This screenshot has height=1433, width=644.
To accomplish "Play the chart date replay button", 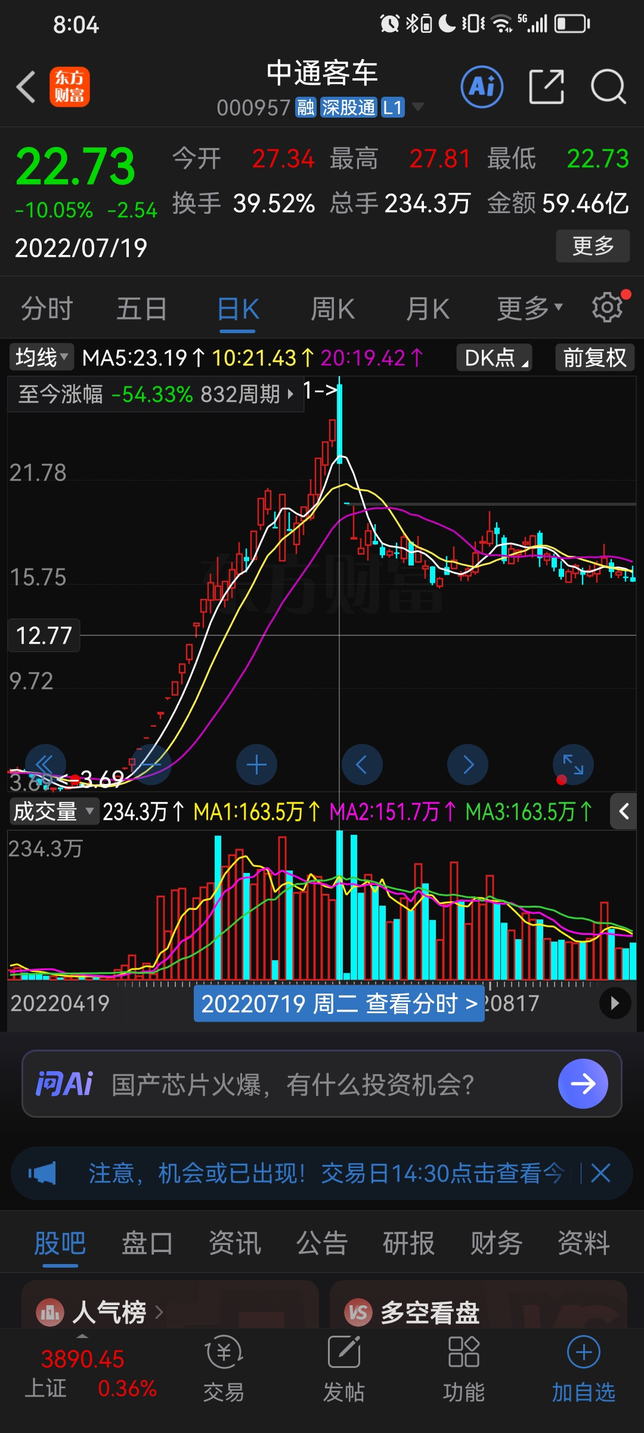I will coord(615,1003).
